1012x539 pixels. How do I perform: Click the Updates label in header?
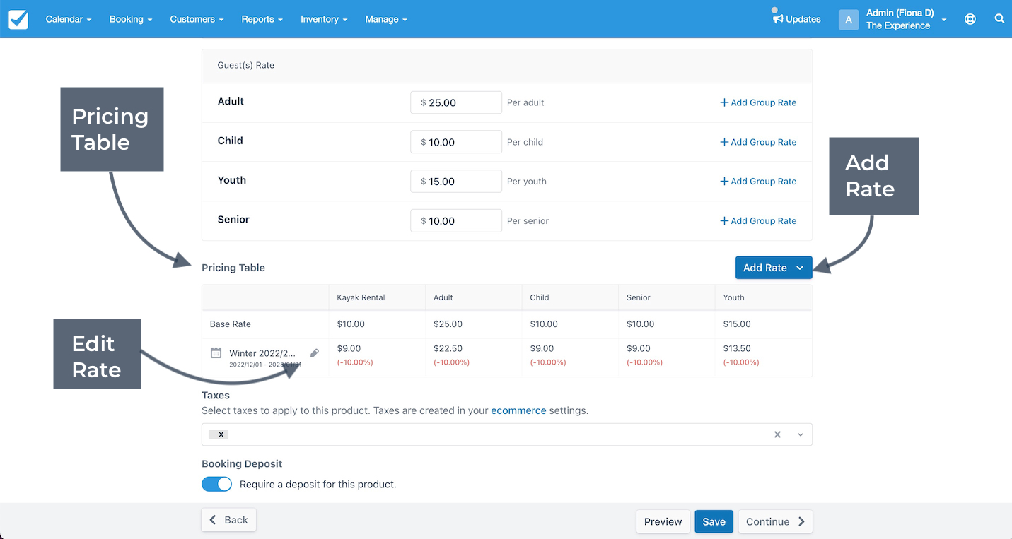803,19
